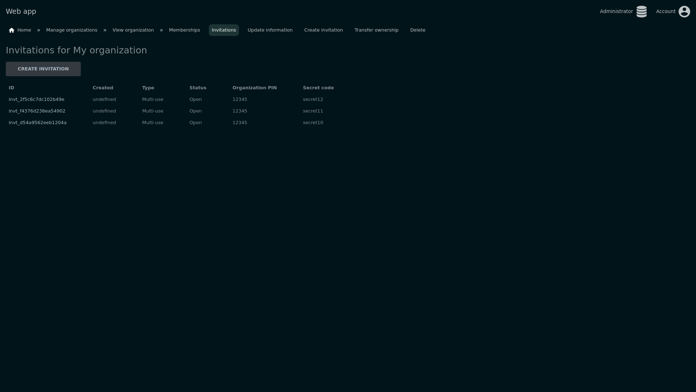Click the Status column header
The height and width of the screenshot is (392, 696).
click(198, 88)
